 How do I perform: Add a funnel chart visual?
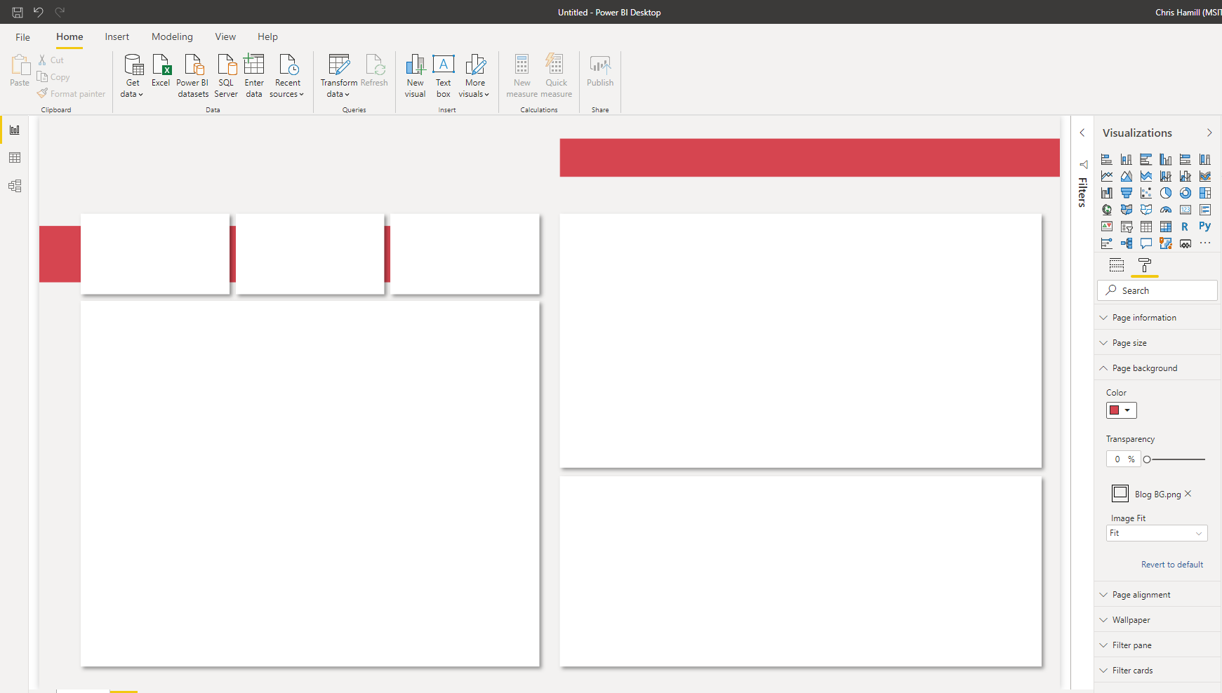1126,193
